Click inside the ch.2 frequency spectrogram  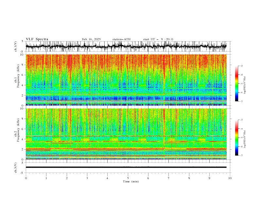[x=126, y=134]
